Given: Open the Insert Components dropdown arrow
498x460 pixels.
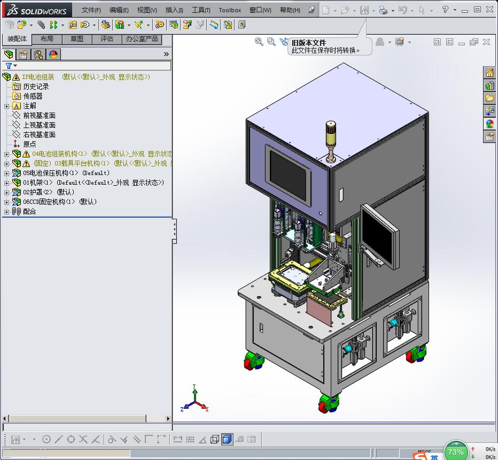Looking at the screenshot, I should (31, 25).
